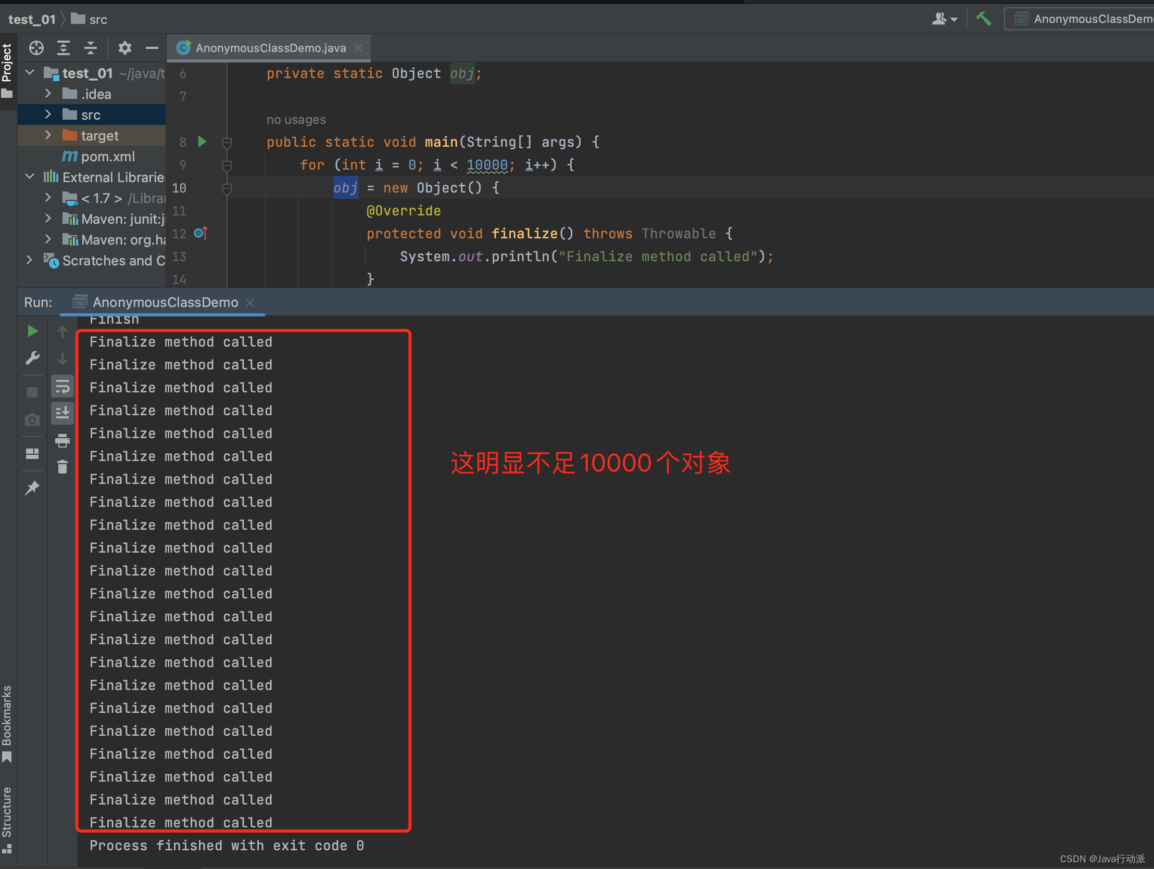Select the target folder in project tree
1154x869 pixels.
tap(92, 135)
